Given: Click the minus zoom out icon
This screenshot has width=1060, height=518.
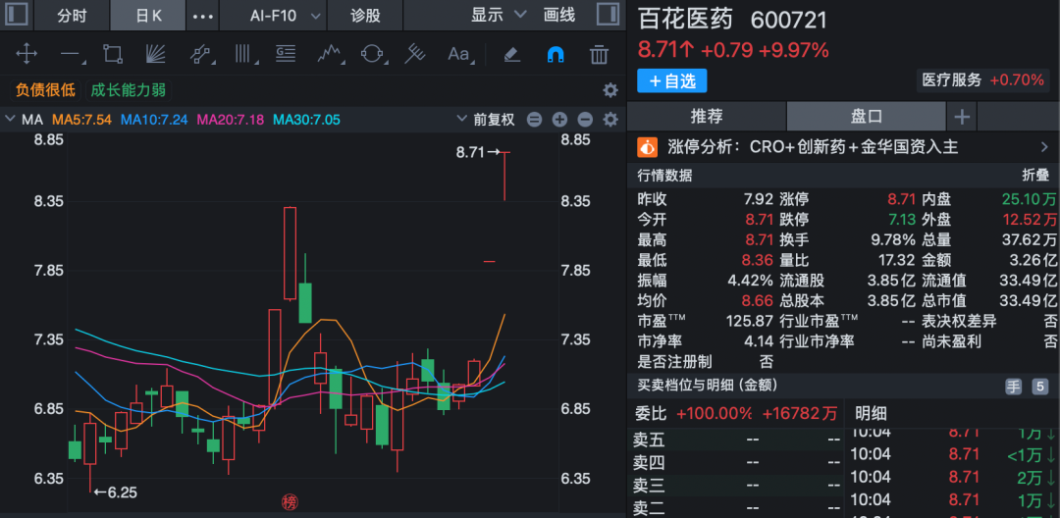Looking at the screenshot, I should tap(585, 120).
